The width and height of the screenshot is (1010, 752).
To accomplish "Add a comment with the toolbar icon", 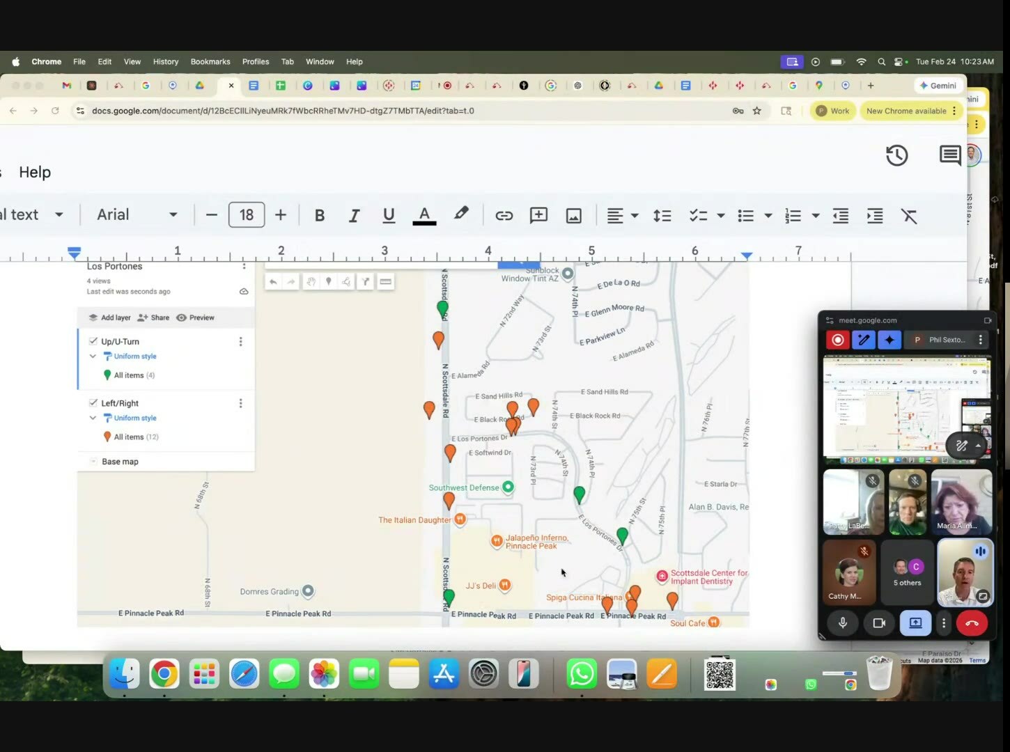I will tap(538, 216).
